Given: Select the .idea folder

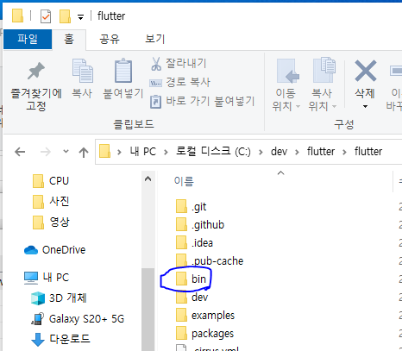Looking at the screenshot, I should 194,243.
